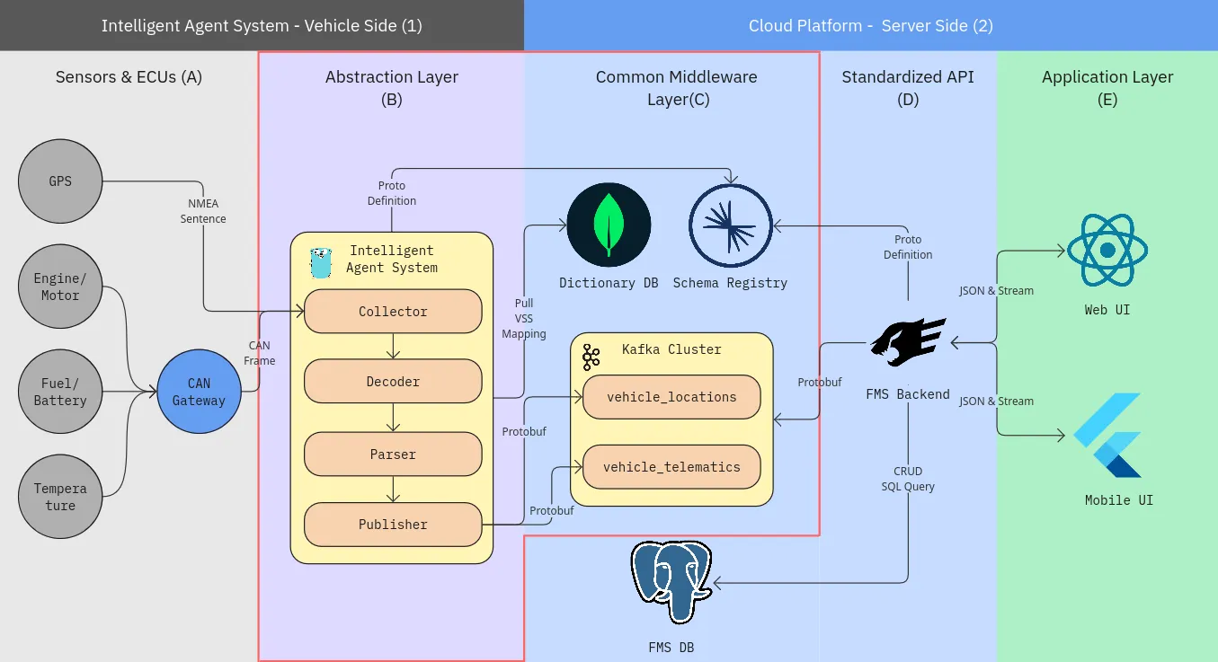Click the Proto Definition label above FMS Backend
The width and height of the screenshot is (1218, 662).
coord(908,247)
